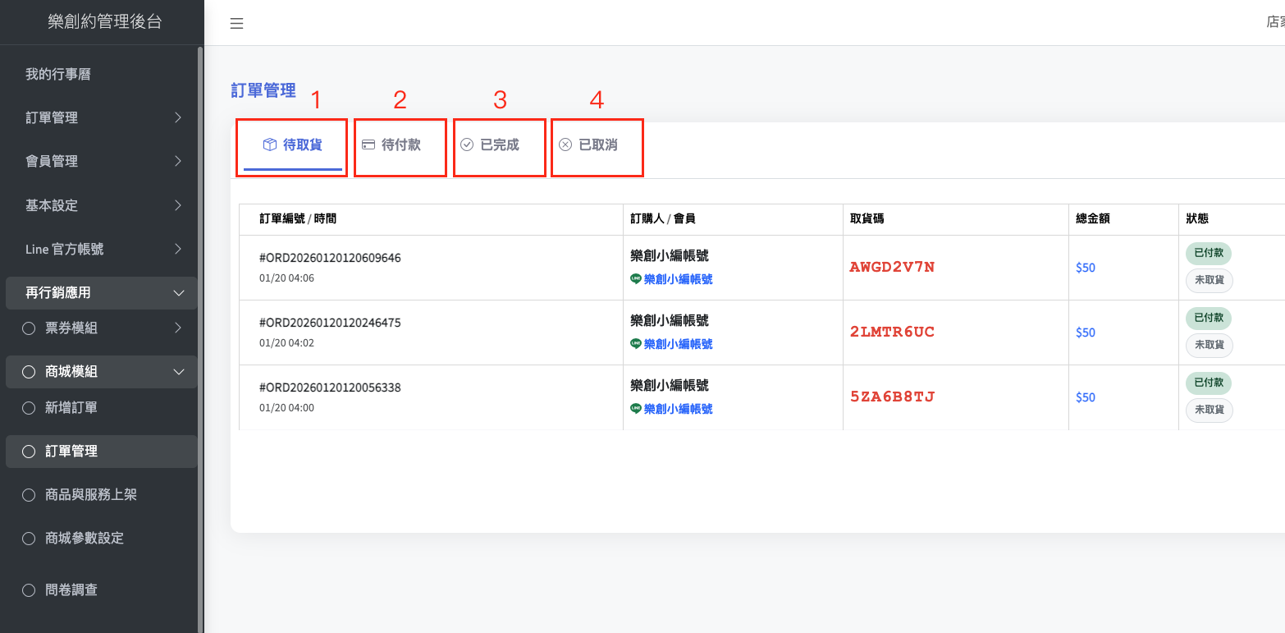The height and width of the screenshot is (633, 1285).
Task: Click the X circle icon on 已取消 tab
Action: (565, 145)
